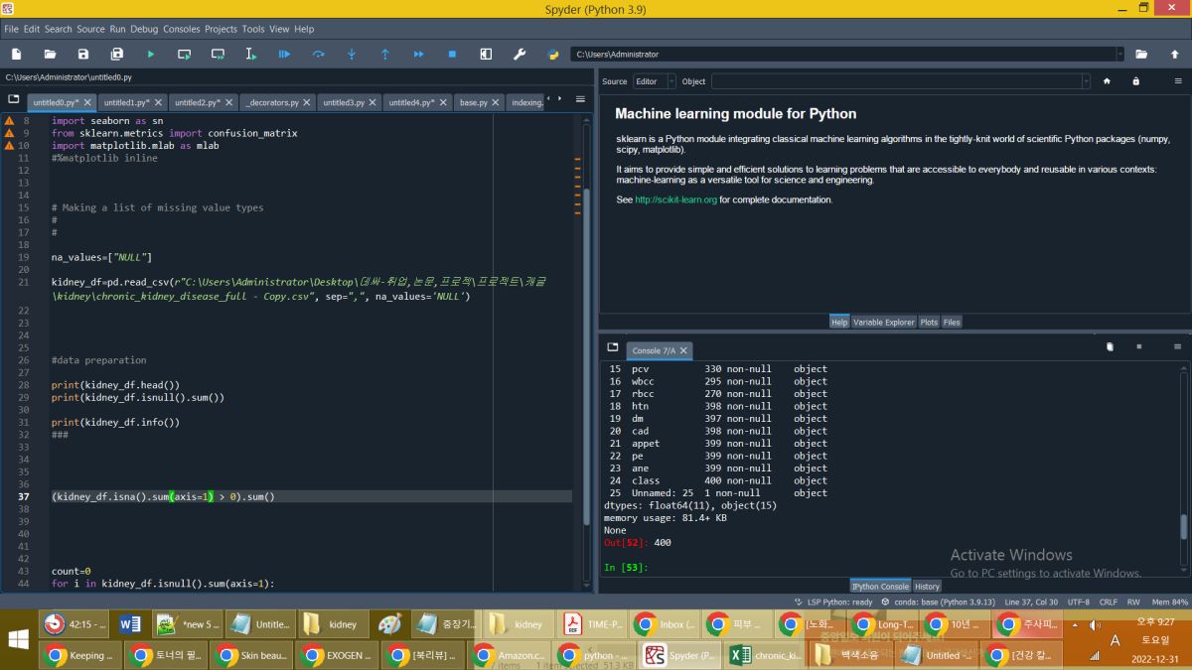Step out (up arrow) debug icon

(x=385, y=54)
